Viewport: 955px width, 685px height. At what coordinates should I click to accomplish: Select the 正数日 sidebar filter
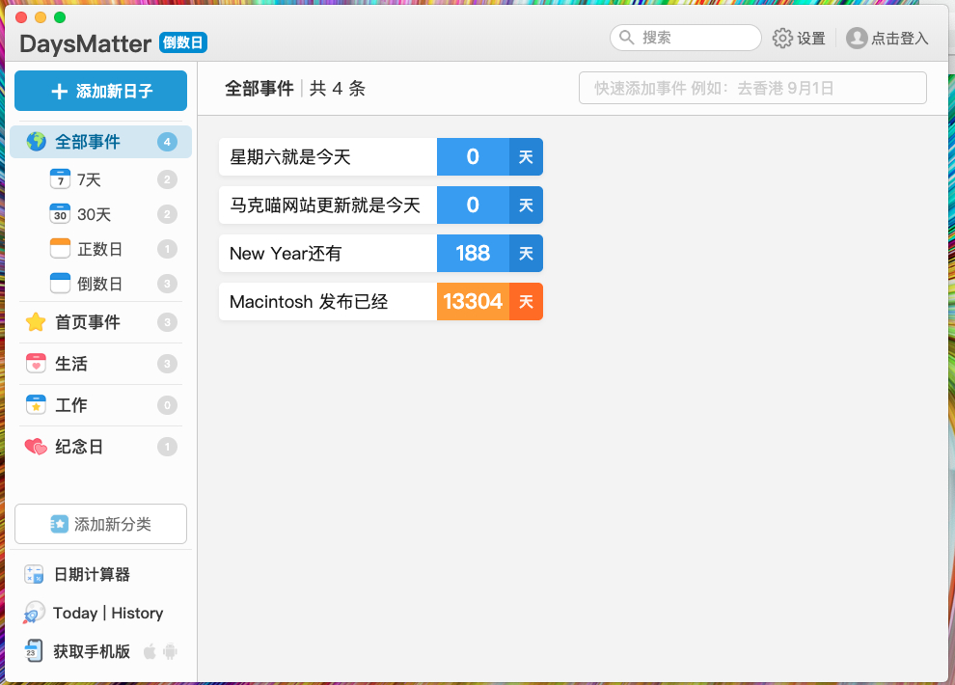[x=100, y=249]
